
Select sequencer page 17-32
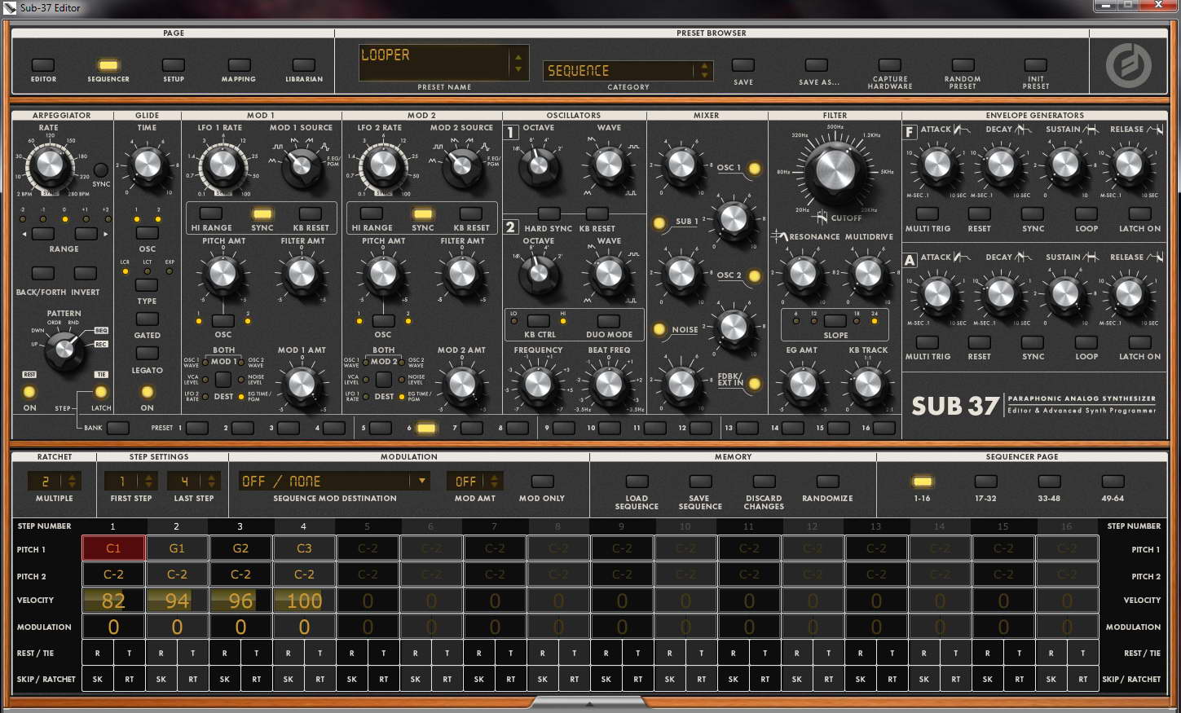(985, 482)
